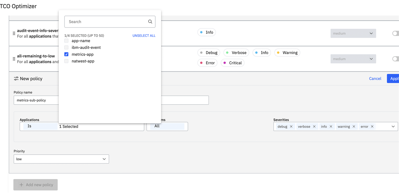Cancel the new policy

tap(375, 78)
